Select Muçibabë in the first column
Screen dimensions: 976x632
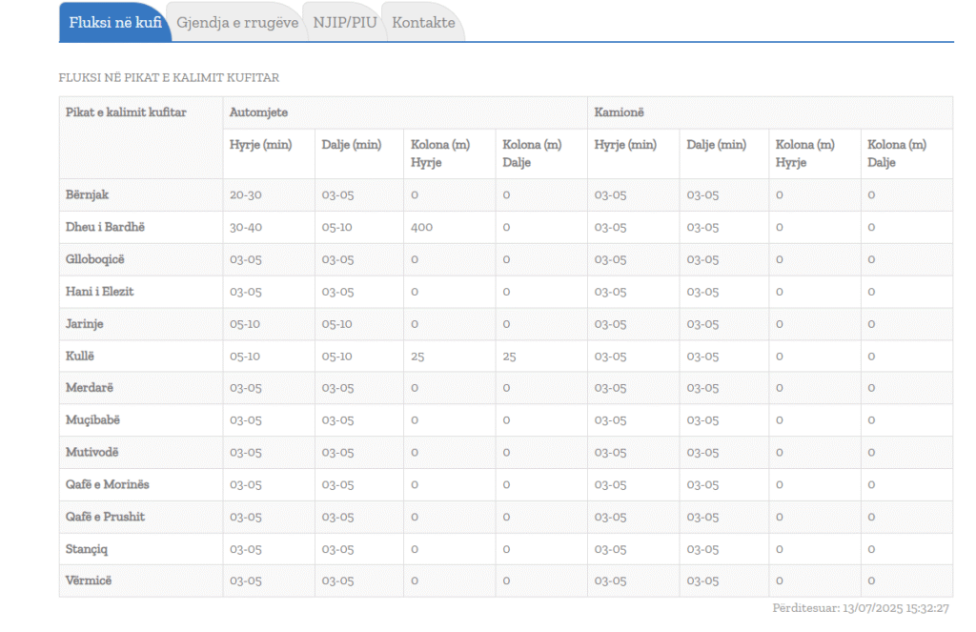point(93,420)
